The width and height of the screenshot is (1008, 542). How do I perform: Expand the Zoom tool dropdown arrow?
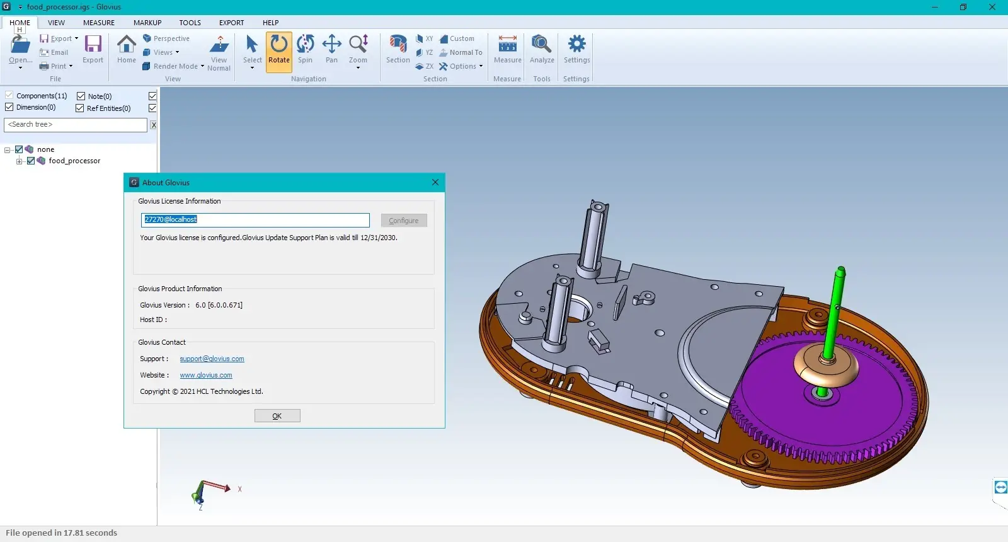[358, 67]
